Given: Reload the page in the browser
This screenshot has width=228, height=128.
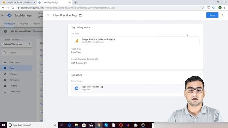Looking at the screenshot, I should [13, 8].
